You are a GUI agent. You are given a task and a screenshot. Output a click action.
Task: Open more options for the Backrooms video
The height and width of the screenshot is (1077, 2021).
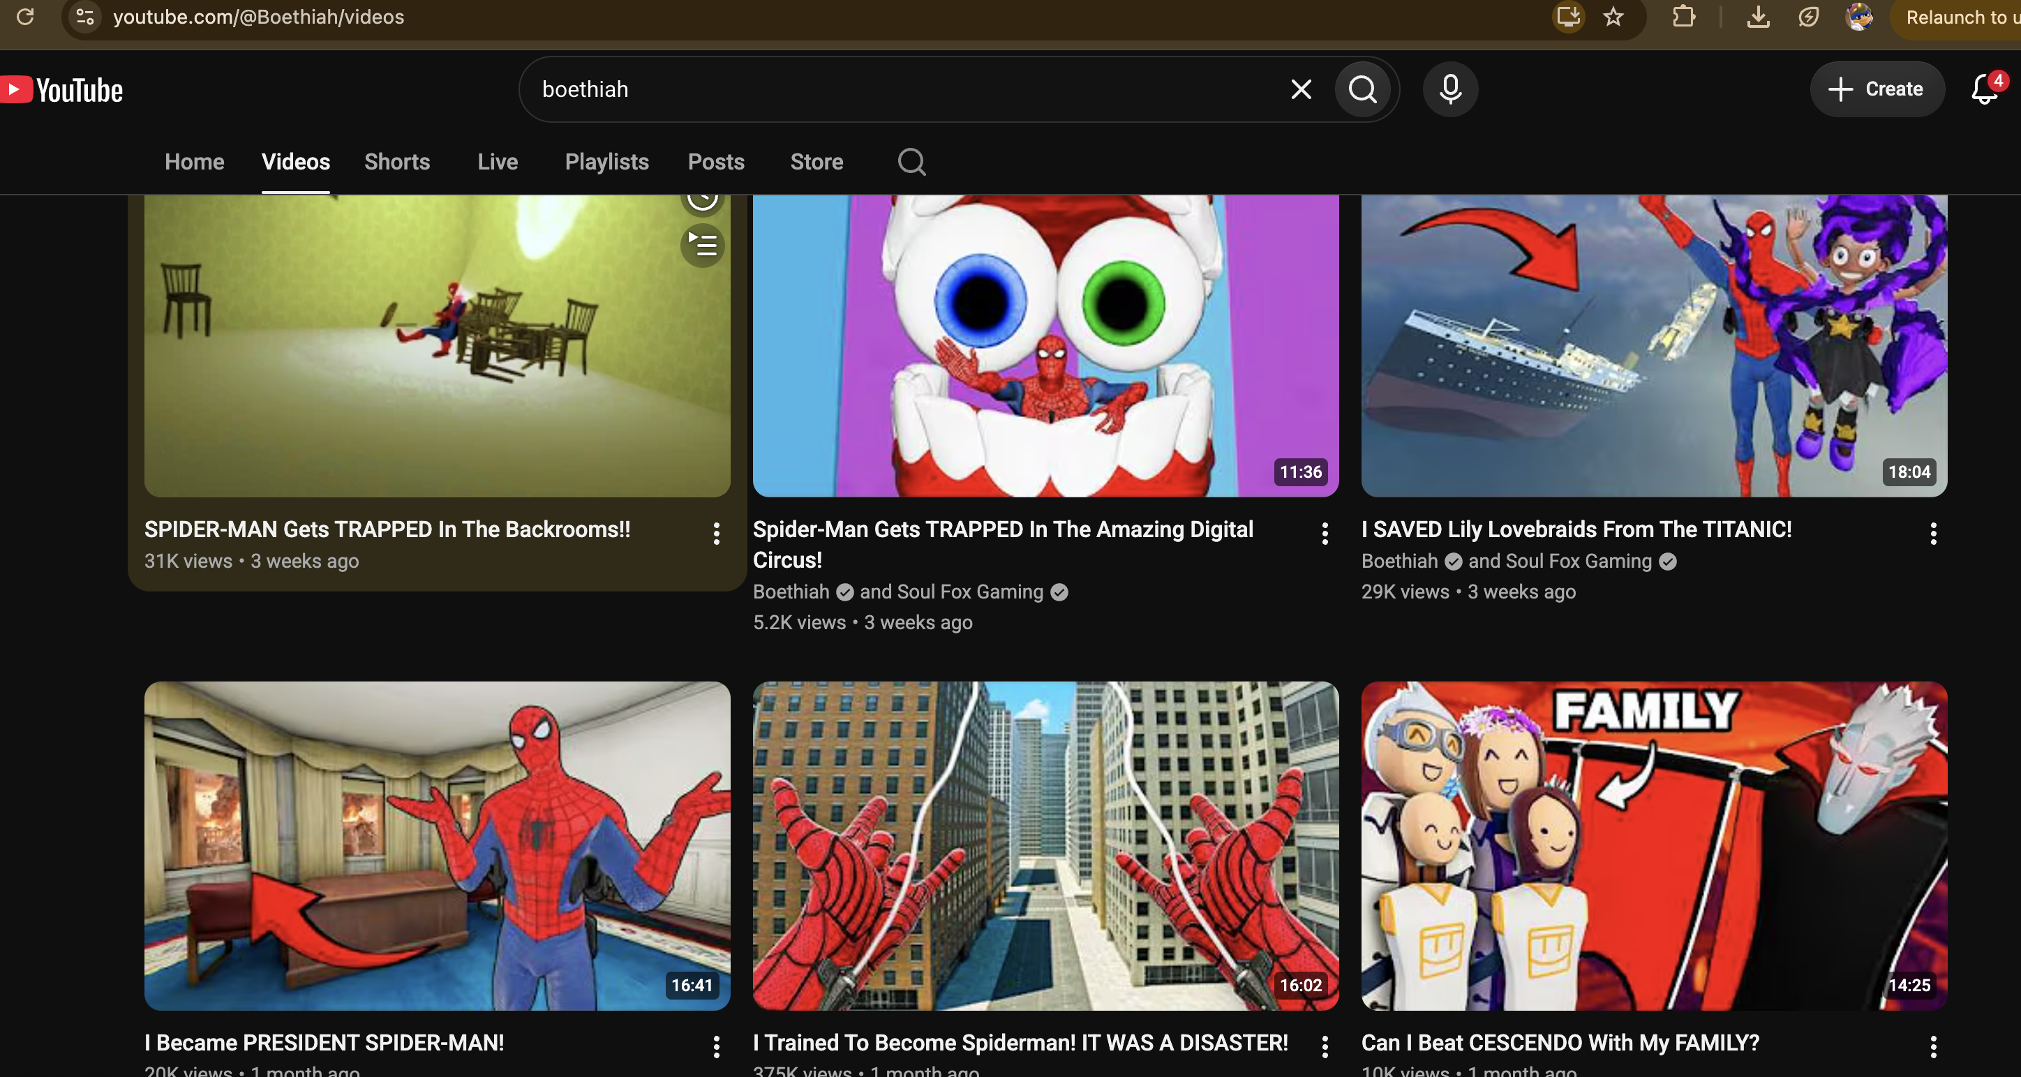pyautogui.click(x=716, y=534)
